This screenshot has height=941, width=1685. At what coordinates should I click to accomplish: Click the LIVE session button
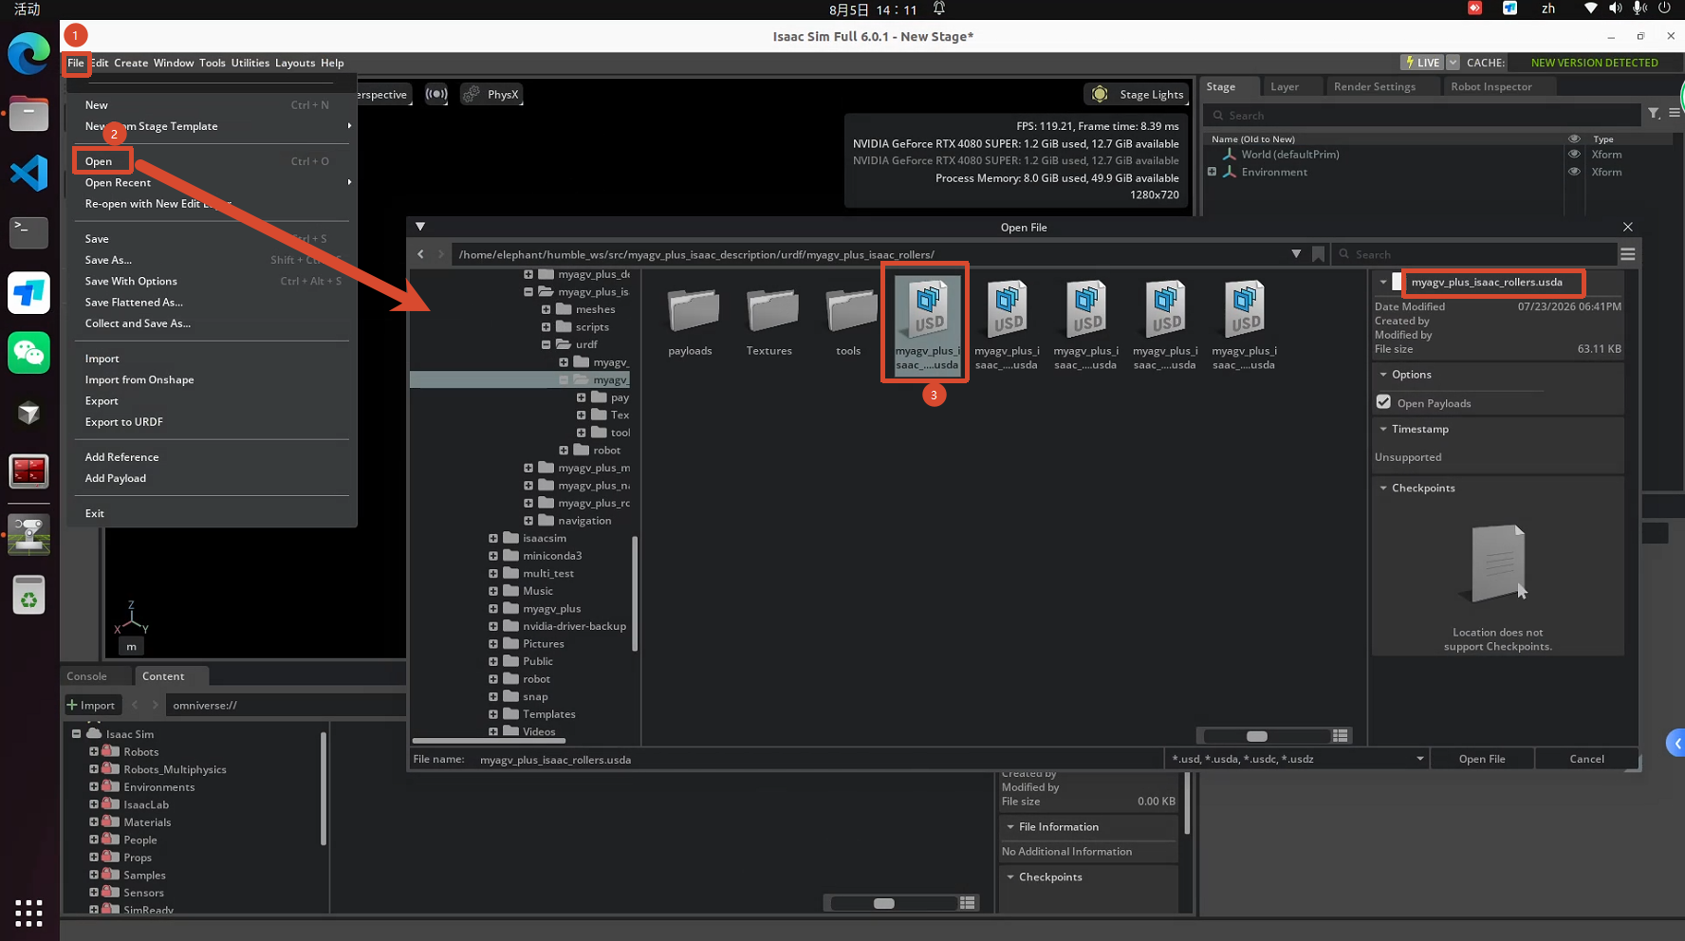click(1422, 63)
